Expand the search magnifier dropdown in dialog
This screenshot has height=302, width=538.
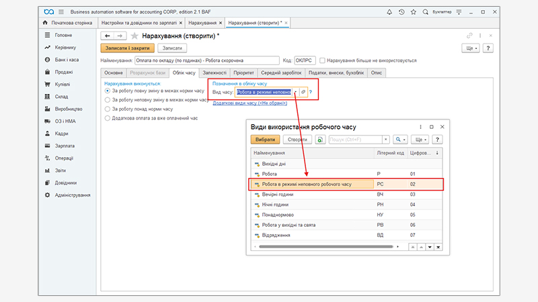tap(401, 140)
